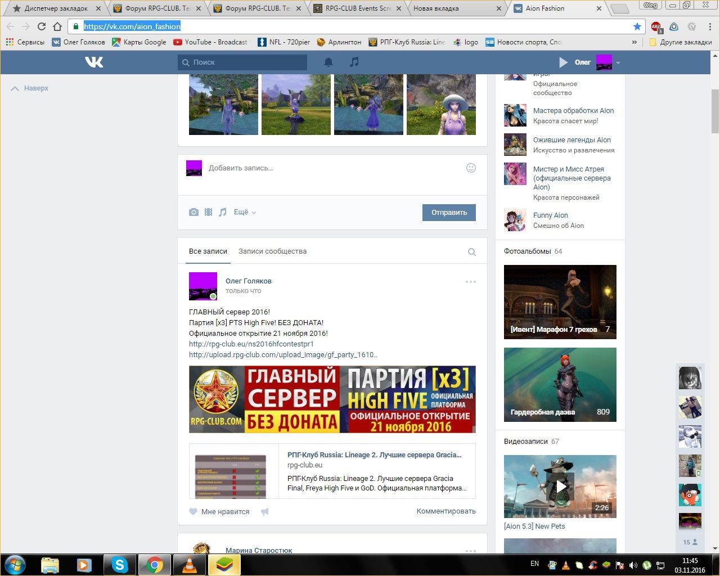Viewport: 720px width, 576px height.
Task: Open the notifications bell
Action: (x=328, y=62)
